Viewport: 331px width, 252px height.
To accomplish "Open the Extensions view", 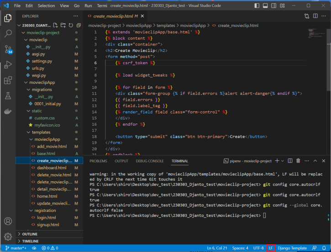I will 8,81.
